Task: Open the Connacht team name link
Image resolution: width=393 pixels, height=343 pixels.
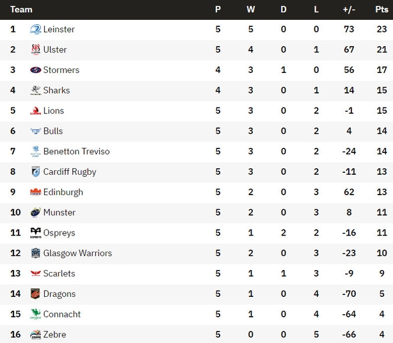Action: pyautogui.click(x=62, y=314)
